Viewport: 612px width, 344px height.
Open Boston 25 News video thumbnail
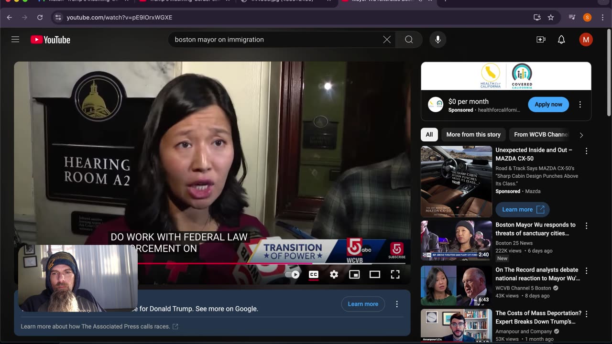pos(456,240)
